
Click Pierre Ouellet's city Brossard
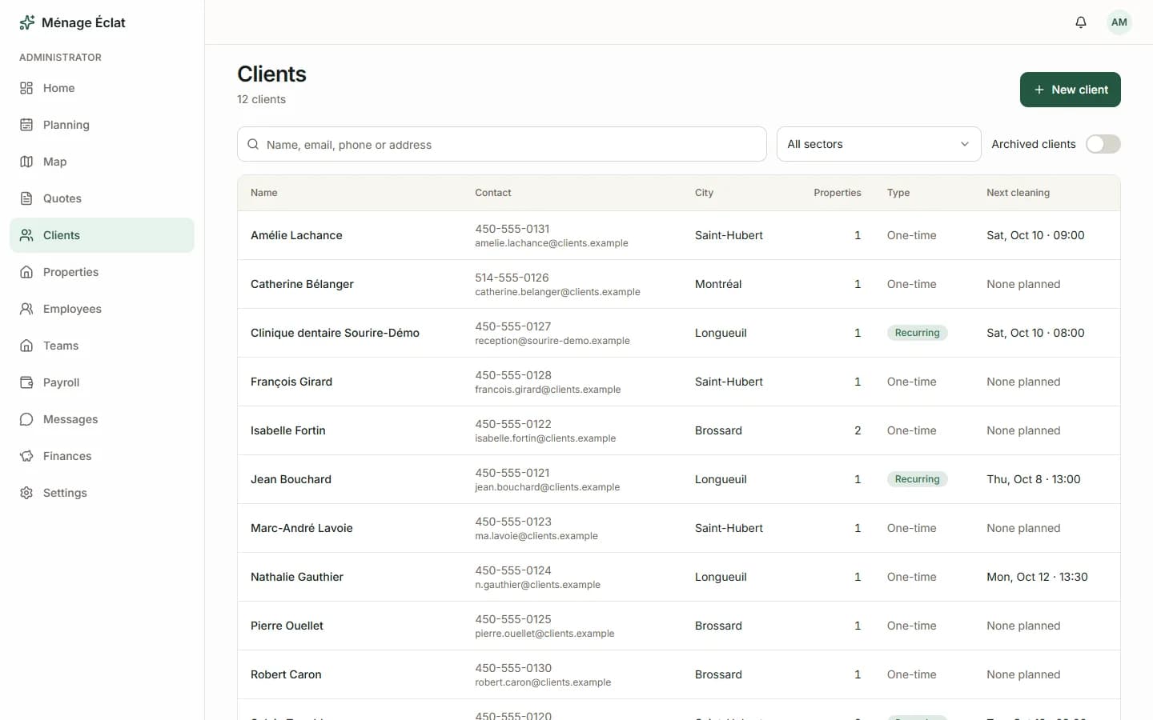click(718, 626)
